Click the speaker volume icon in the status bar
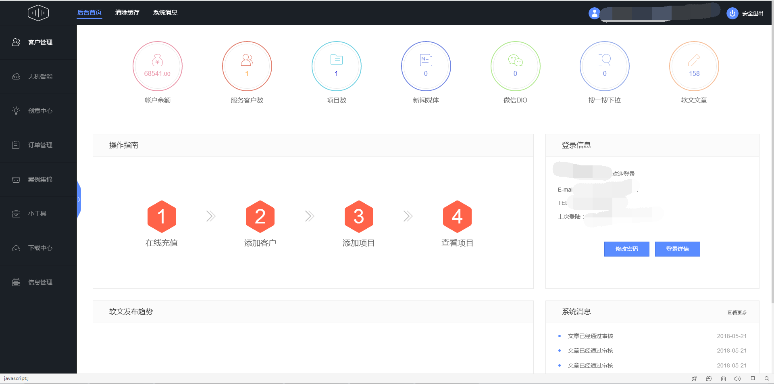This screenshot has width=774, height=384. point(737,379)
